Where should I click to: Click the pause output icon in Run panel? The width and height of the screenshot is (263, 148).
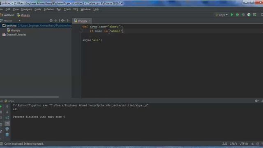[x=1, y=118]
